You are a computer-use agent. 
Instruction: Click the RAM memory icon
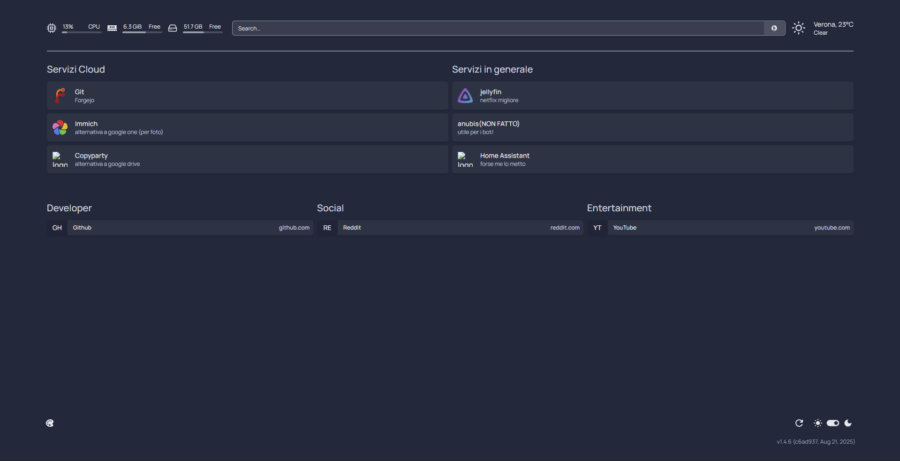112,28
